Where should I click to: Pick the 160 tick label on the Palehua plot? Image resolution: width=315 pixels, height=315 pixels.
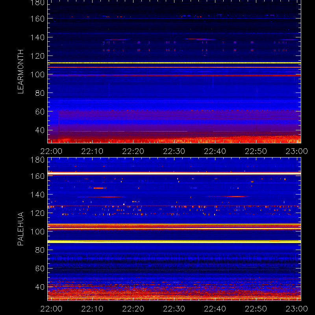37,176
